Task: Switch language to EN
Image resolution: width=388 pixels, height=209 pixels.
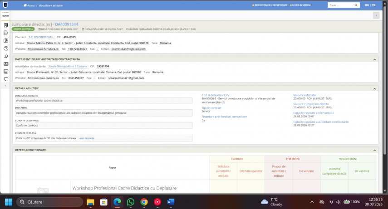Action: tap(373, 5)
